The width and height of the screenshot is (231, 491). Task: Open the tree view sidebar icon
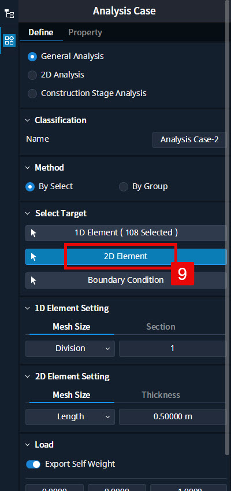pyautogui.click(x=9, y=14)
